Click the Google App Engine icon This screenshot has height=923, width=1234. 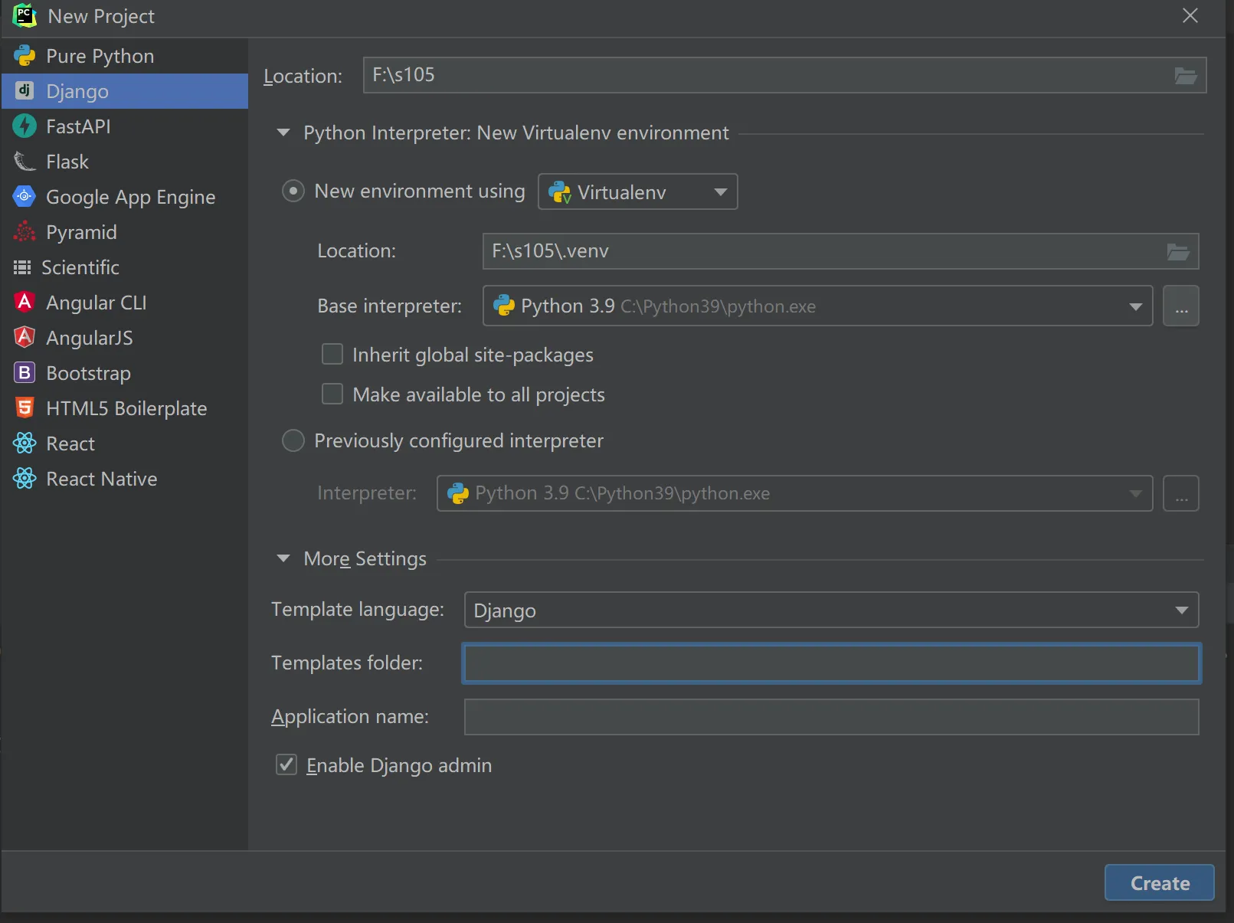click(25, 197)
